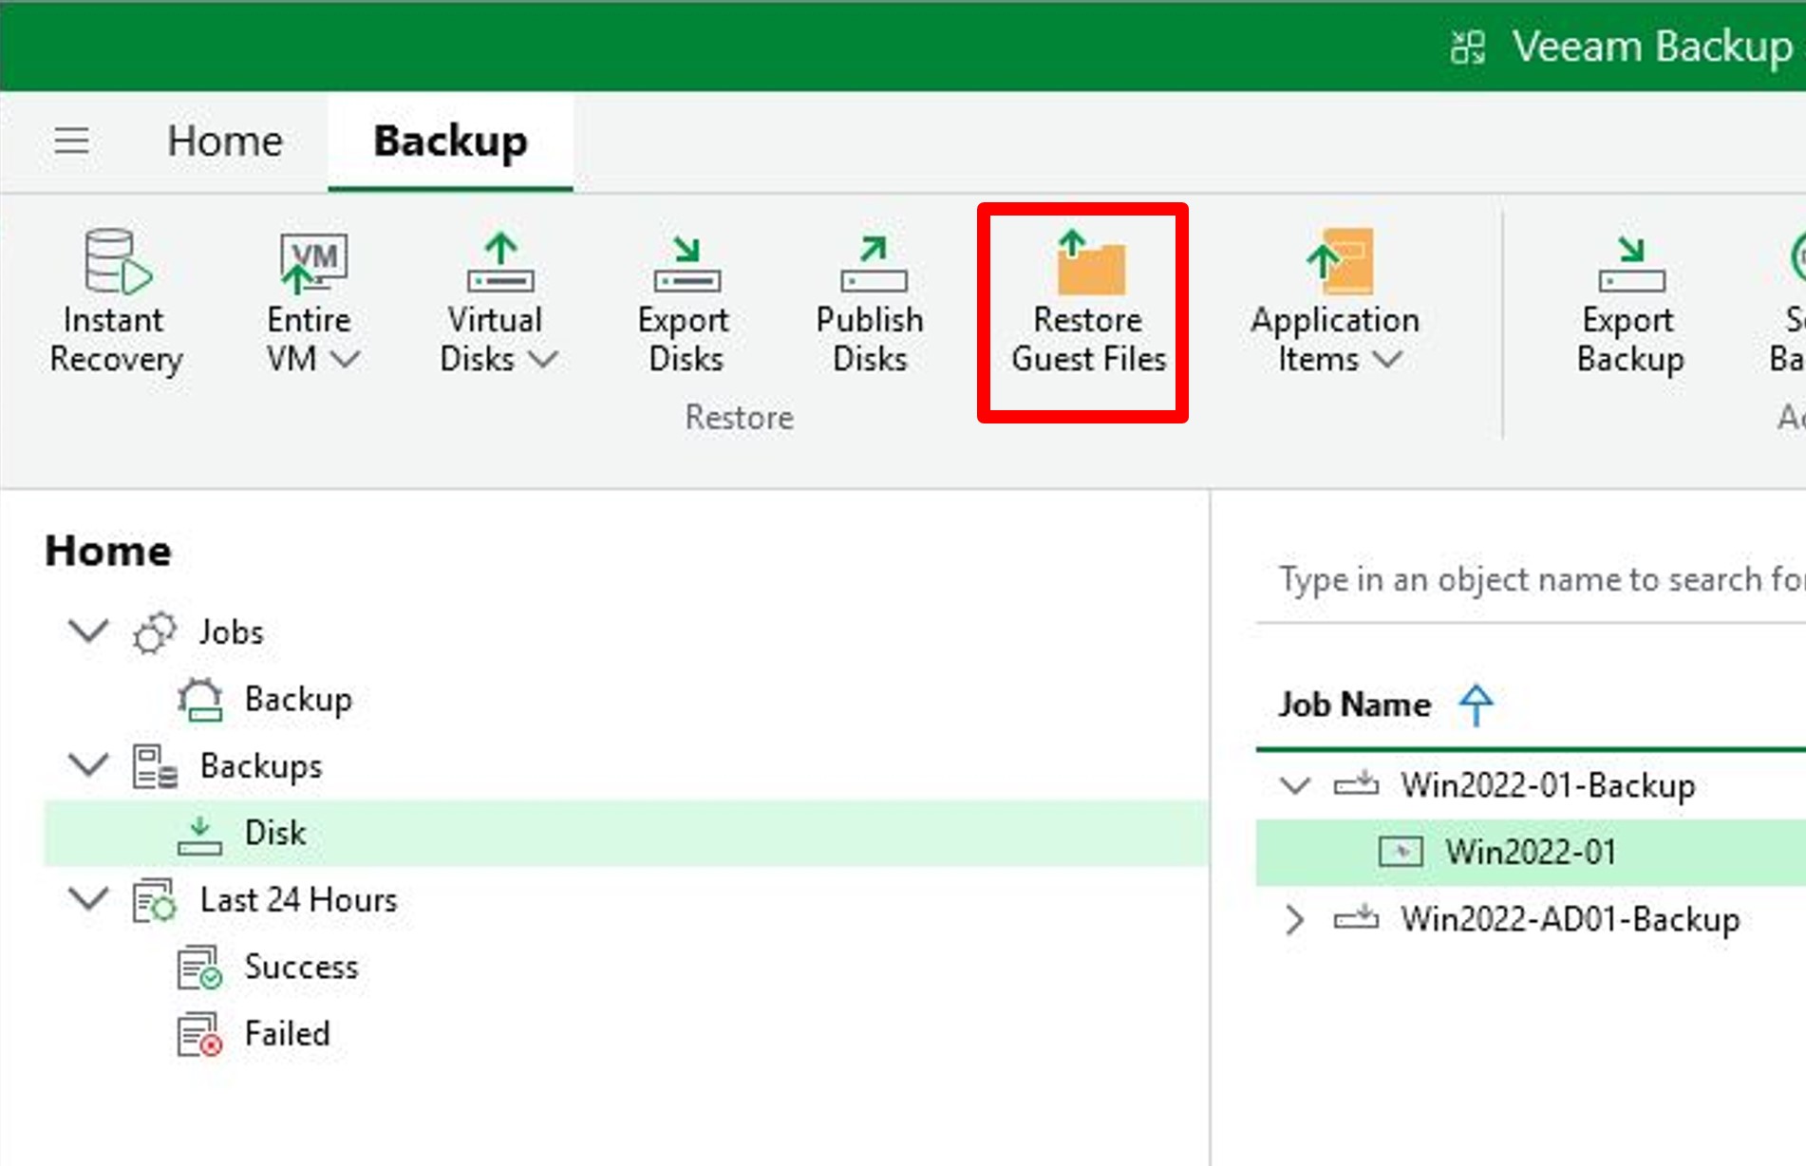
Task: Open the Application Items dropdown arrow
Action: click(1387, 360)
